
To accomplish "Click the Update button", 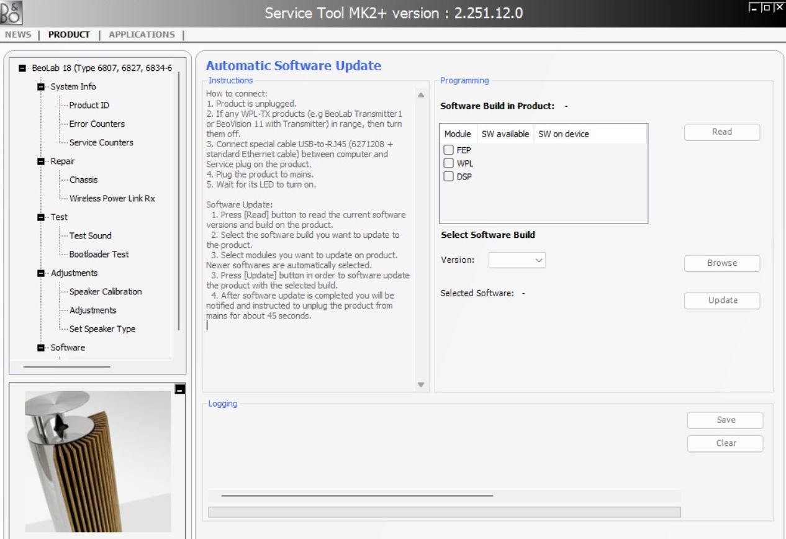I will coord(723,301).
